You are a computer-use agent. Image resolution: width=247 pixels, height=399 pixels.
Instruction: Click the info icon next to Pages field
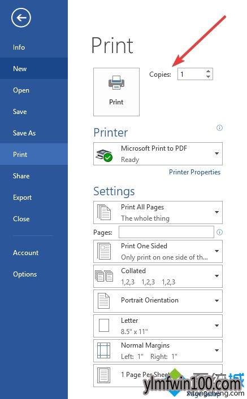(219, 232)
